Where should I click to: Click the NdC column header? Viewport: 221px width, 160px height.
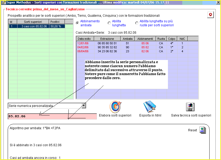182,39
